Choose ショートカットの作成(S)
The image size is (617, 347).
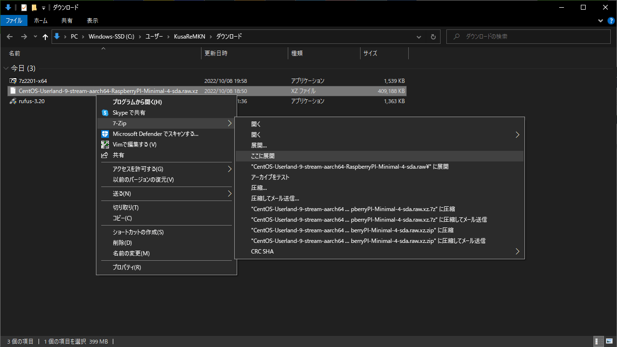coord(166,232)
